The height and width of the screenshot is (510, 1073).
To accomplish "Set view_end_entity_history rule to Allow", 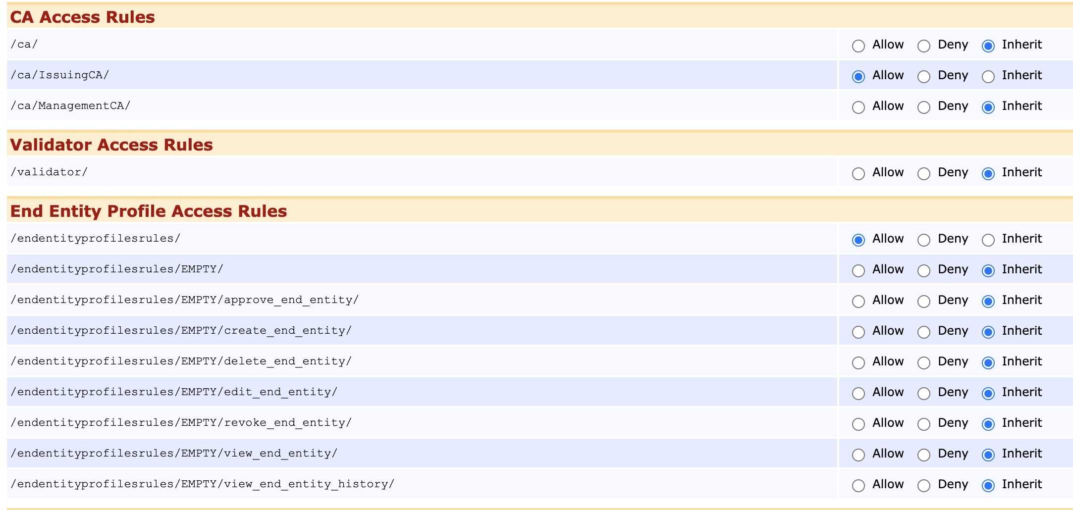I will click(858, 486).
